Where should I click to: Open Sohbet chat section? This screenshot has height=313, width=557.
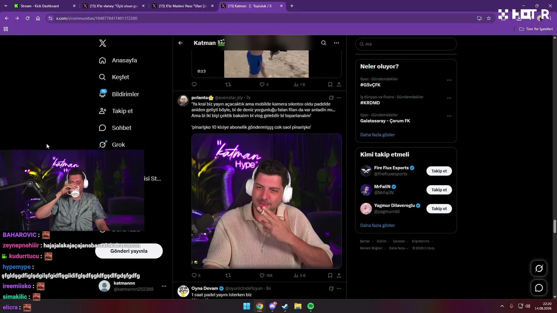point(115,128)
